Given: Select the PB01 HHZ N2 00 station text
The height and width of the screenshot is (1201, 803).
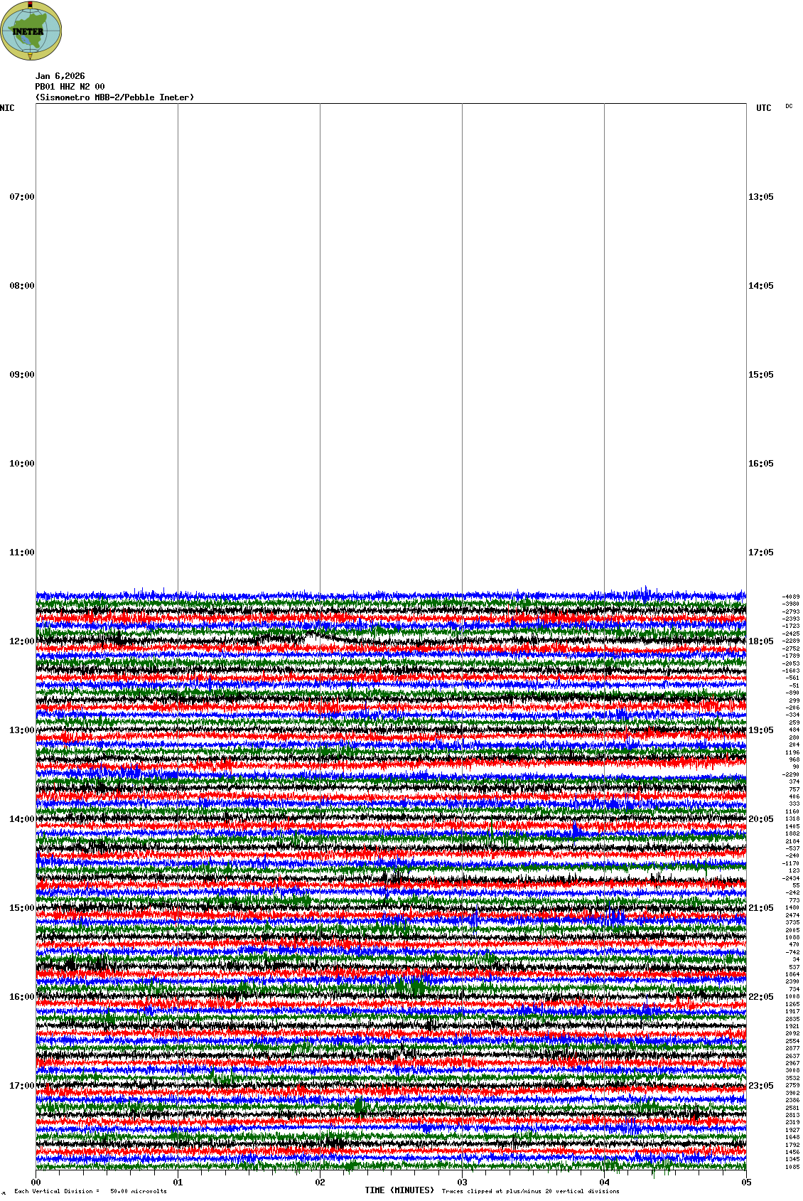Looking at the screenshot, I should (x=70, y=87).
